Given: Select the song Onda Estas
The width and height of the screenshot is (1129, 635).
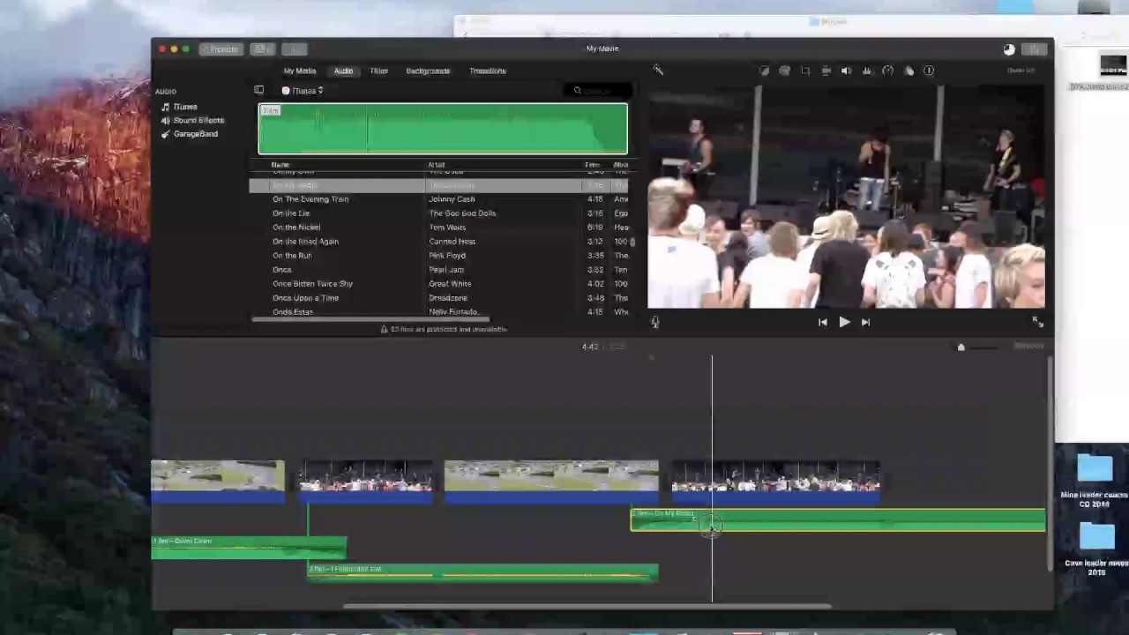Looking at the screenshot, I should (x=292, y=312).
